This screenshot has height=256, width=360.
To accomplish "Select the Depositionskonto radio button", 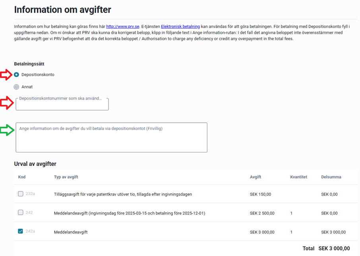I will point(17,75).
